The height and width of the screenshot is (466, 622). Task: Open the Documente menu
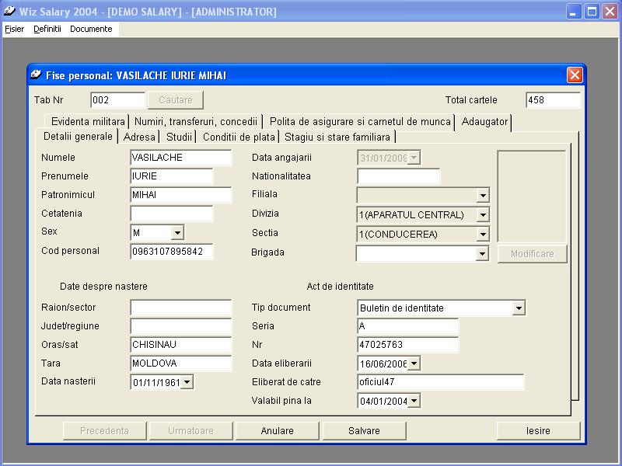point(91,29)
